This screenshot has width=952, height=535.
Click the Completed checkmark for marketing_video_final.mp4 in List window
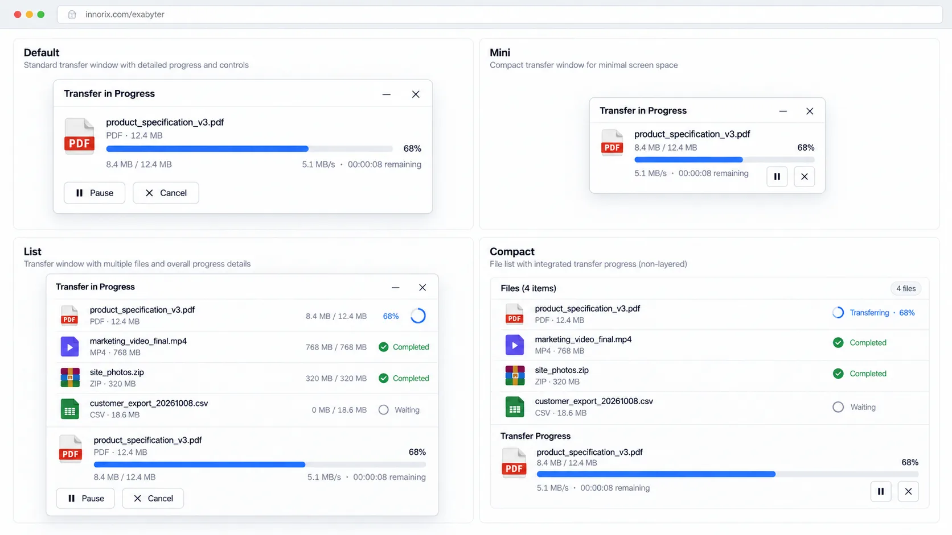[x=384, y=347]
